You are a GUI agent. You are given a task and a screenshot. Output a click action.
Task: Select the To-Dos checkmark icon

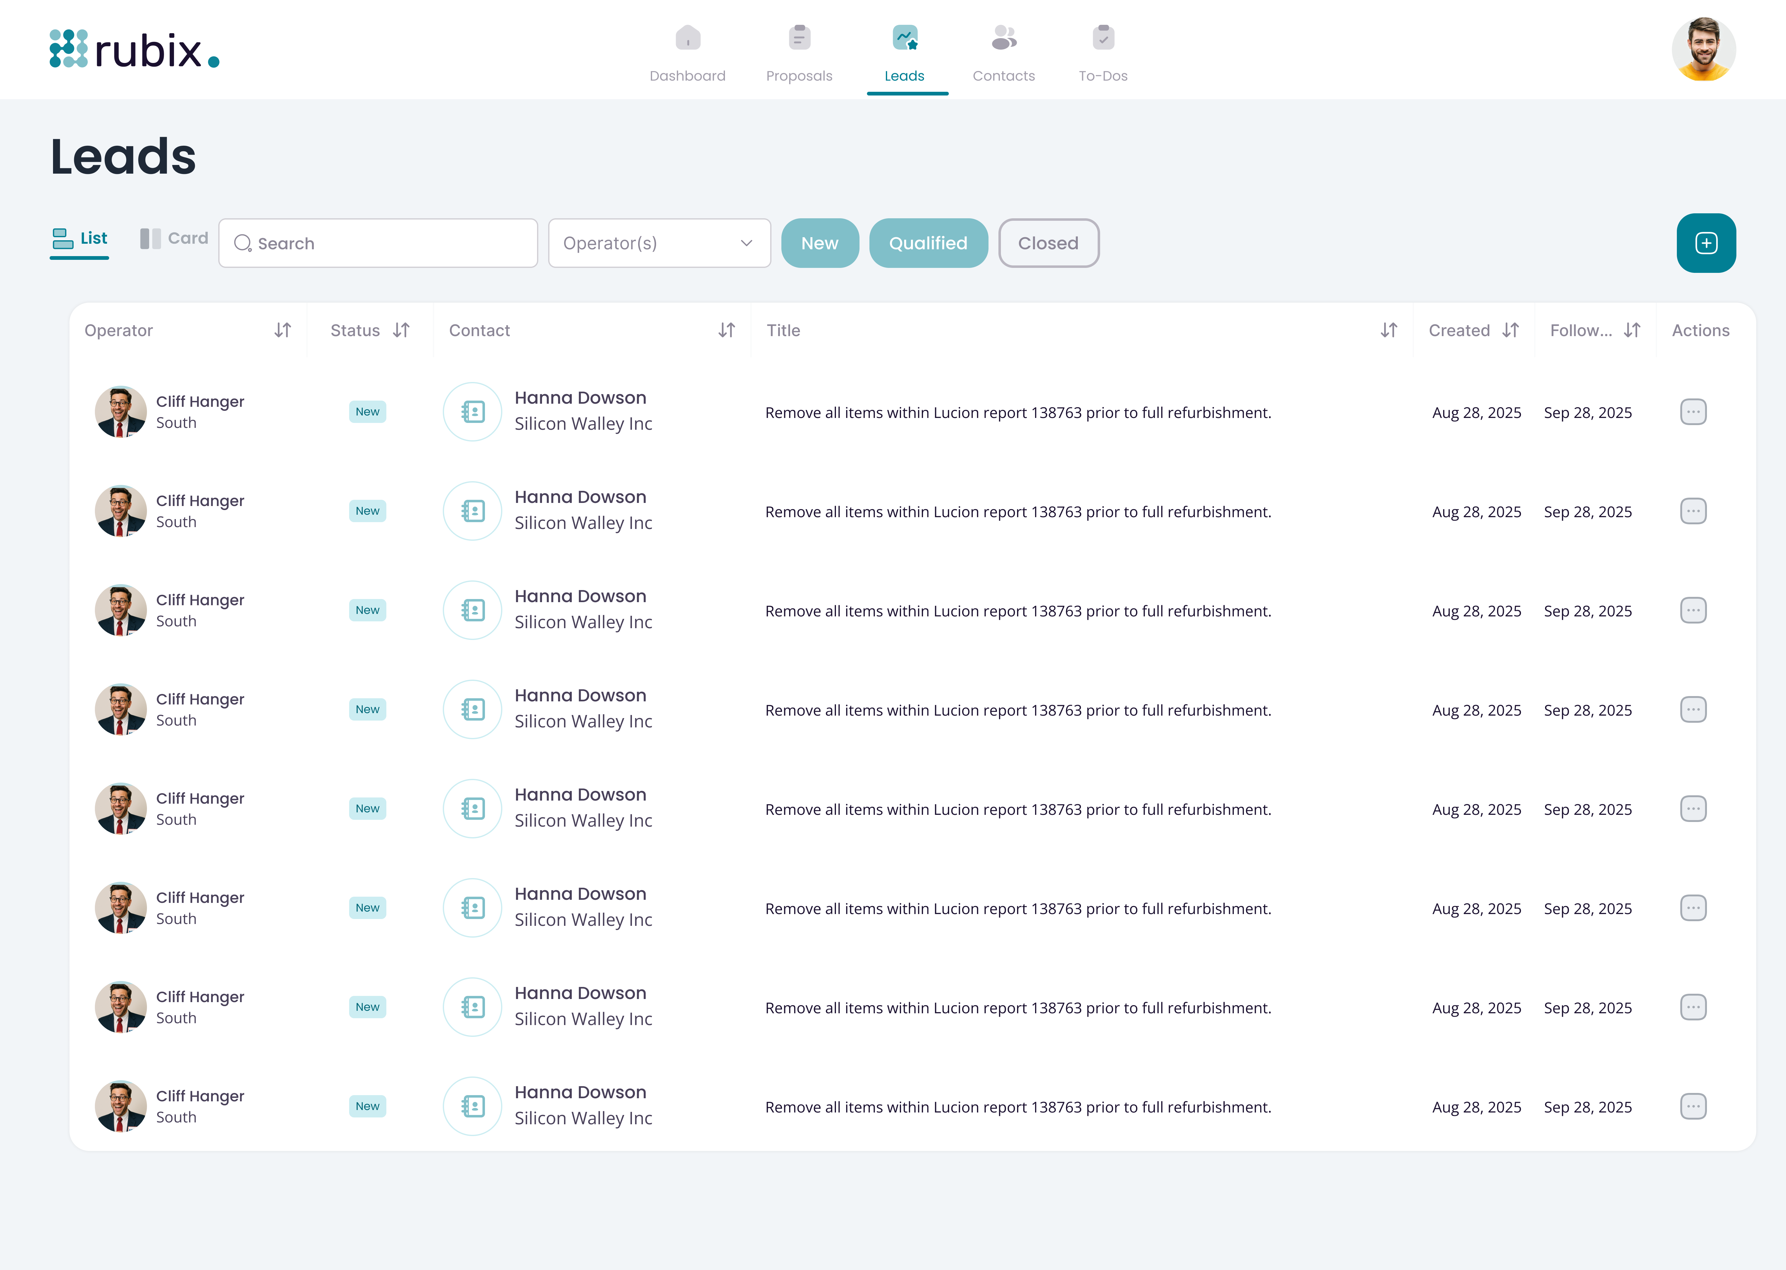tap(1103, 37)
